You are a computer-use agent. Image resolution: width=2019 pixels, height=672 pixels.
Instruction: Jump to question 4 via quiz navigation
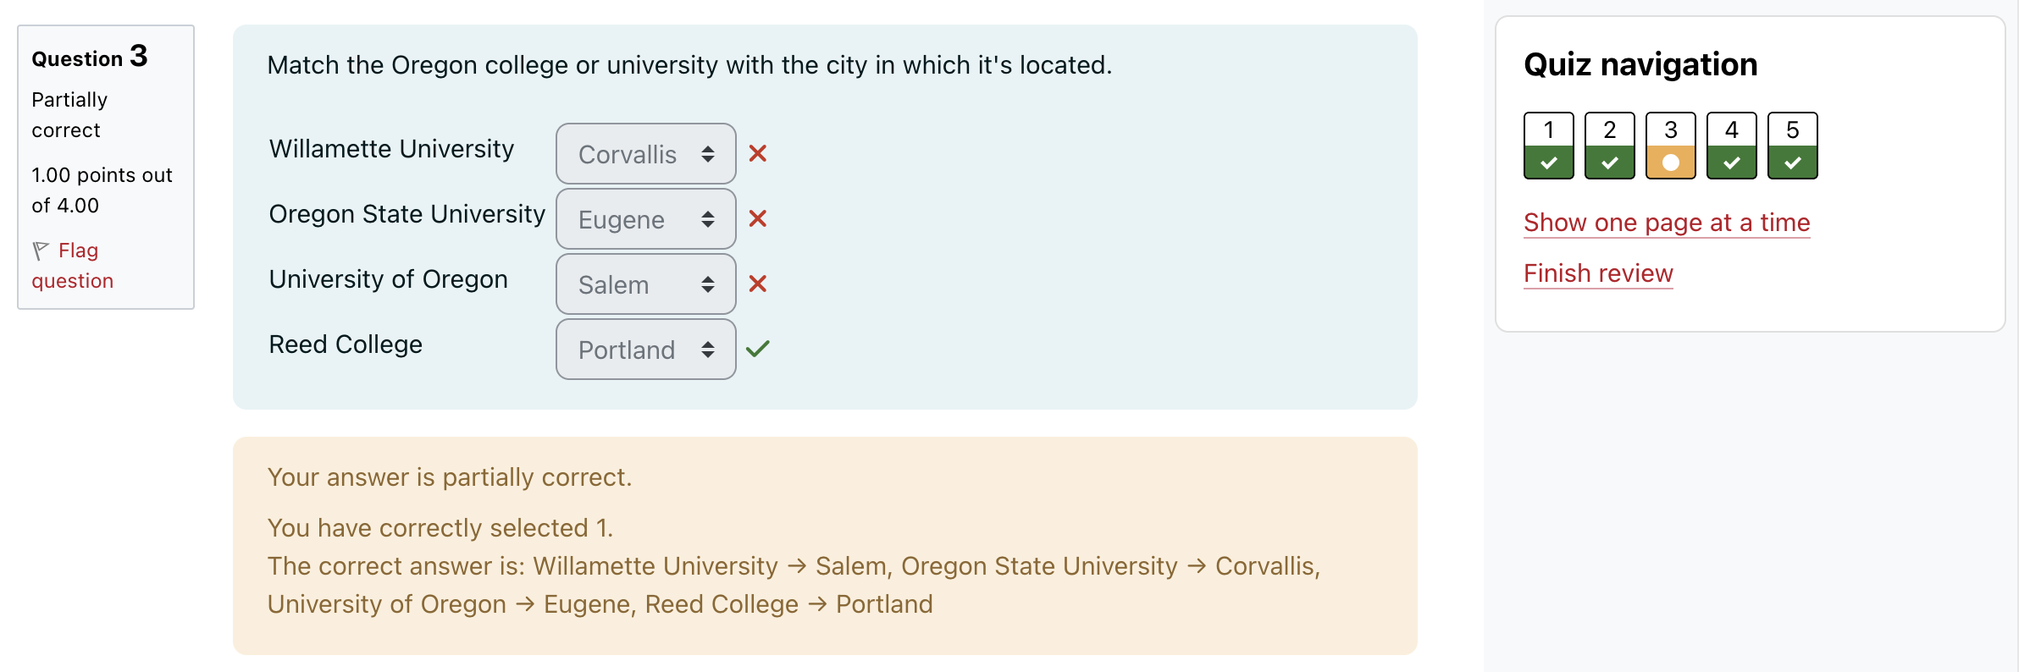(1731, 146)
